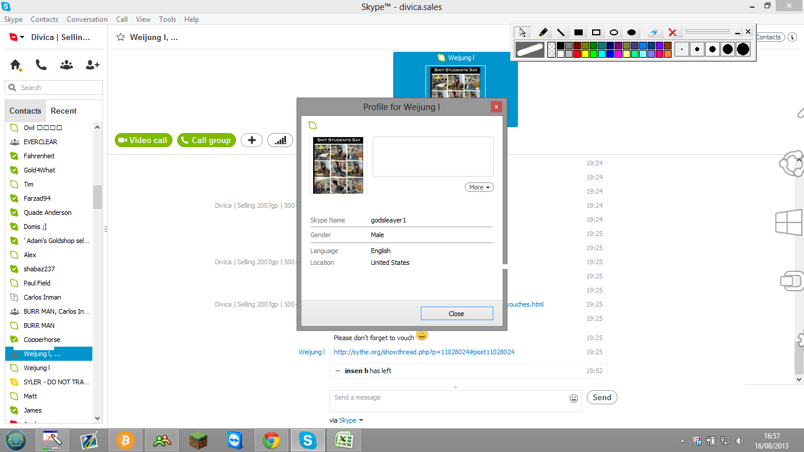Click the profile picture thumbnail in dialog
Screen dimensions: 804x452
click(x=338, y=165)
